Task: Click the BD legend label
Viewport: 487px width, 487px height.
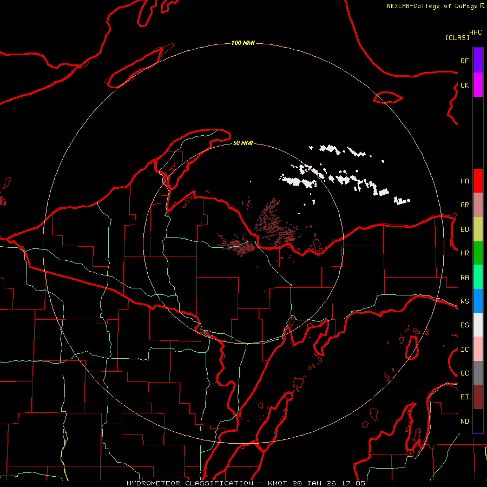Action: (x=465, y=229)
